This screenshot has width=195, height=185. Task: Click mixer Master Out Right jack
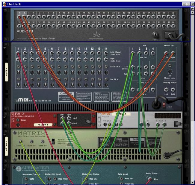(173, 53)
